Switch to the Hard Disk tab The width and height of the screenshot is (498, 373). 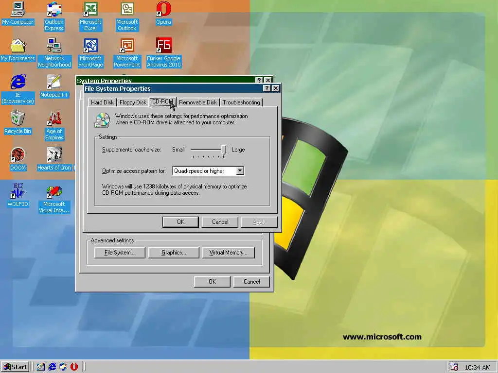pos(102,102)
